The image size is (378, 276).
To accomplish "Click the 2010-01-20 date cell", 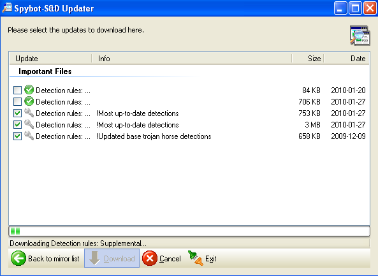I will [348, 91].
